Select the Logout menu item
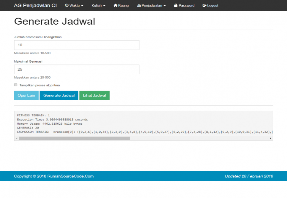287x198 pixels. click(212, 5)
